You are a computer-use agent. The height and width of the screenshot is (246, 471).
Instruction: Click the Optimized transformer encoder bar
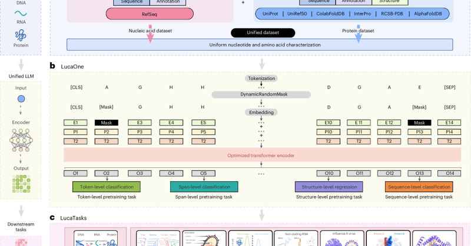point(262,156)
